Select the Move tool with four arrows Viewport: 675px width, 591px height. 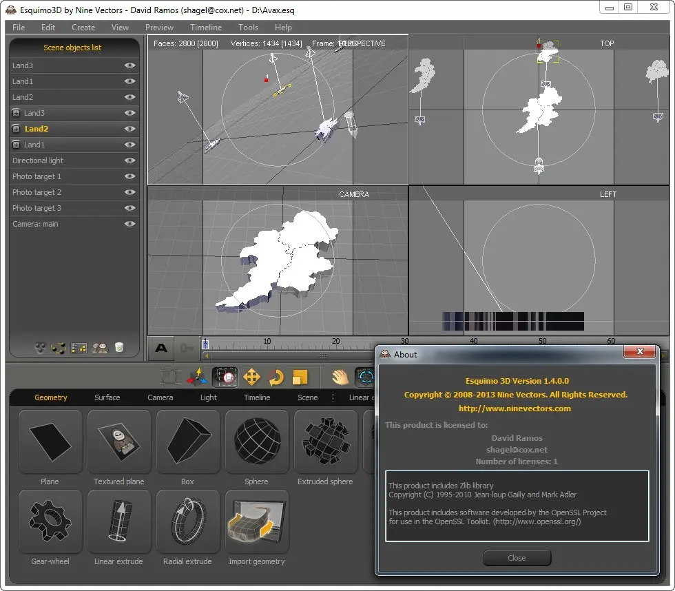[252, 377]
